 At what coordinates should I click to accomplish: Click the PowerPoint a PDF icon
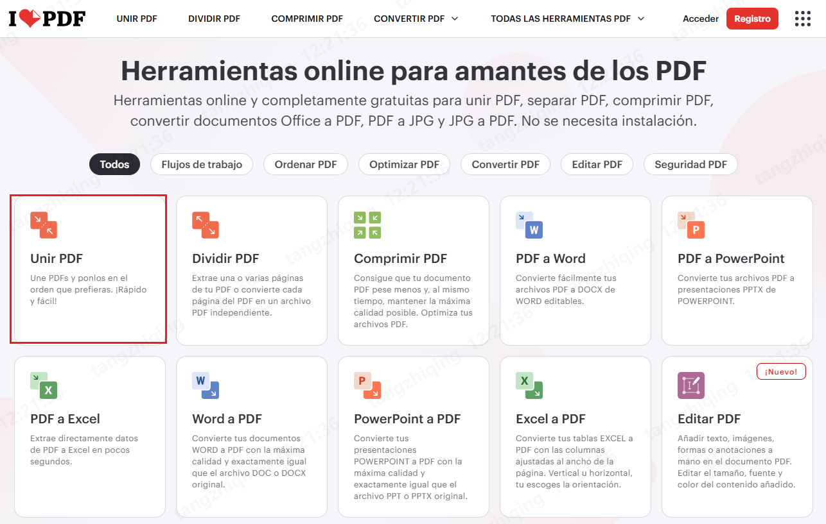[x=367, y=385]
